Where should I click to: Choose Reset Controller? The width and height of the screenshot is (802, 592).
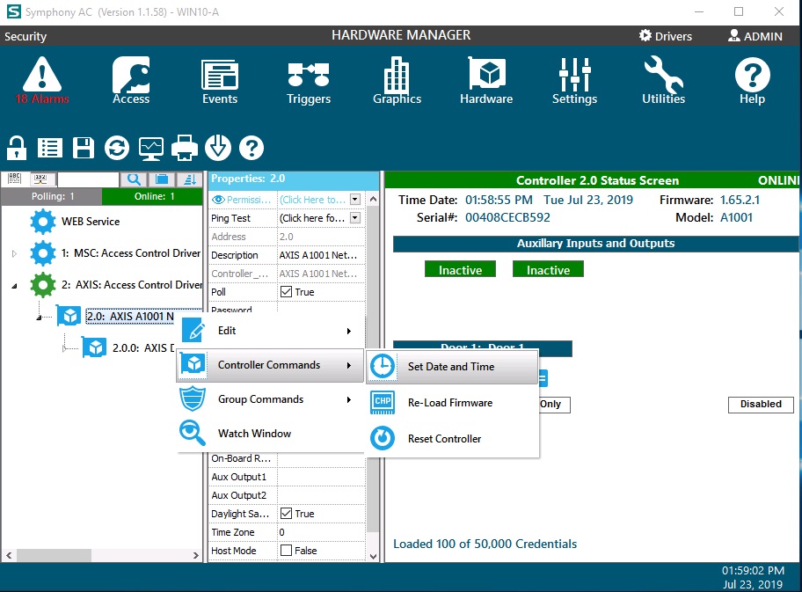(x=452, y=438)
